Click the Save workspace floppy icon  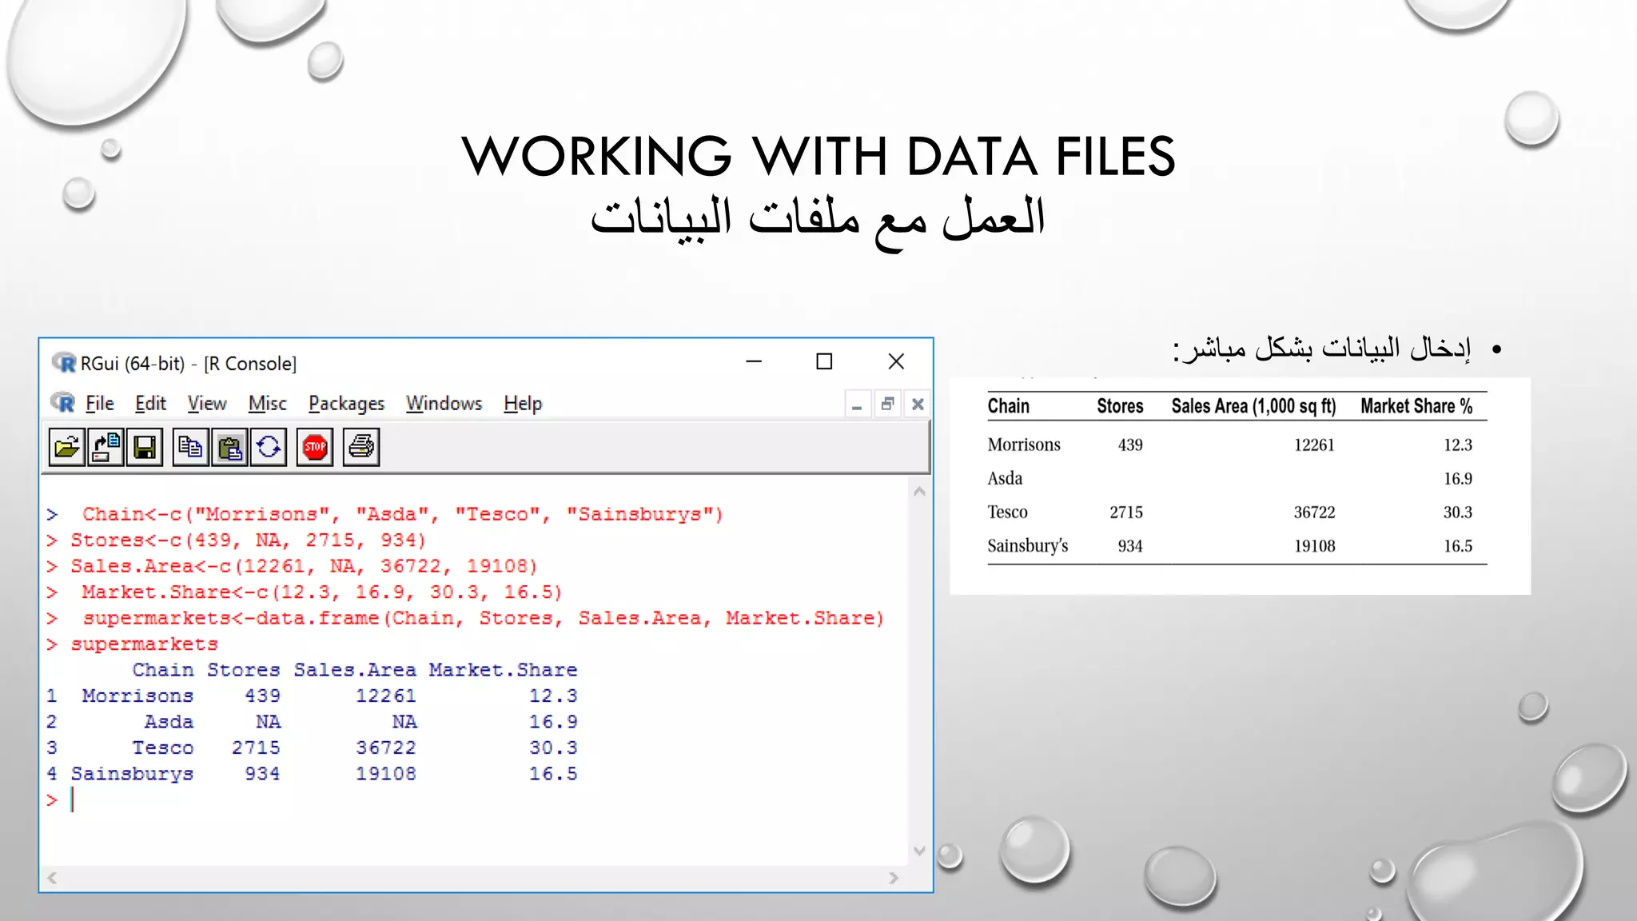coord(145,447)
